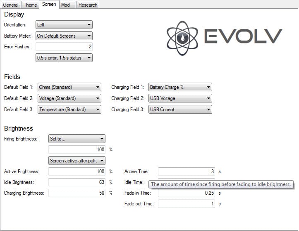299x231 pixels.
Task: Expand the Charging Field 2 dropdown
Action: (180, 98)
